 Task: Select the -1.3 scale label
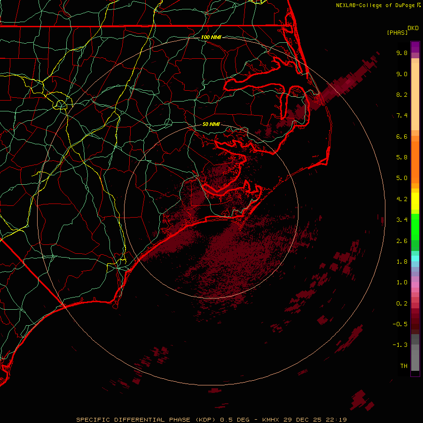coord(400,345)
